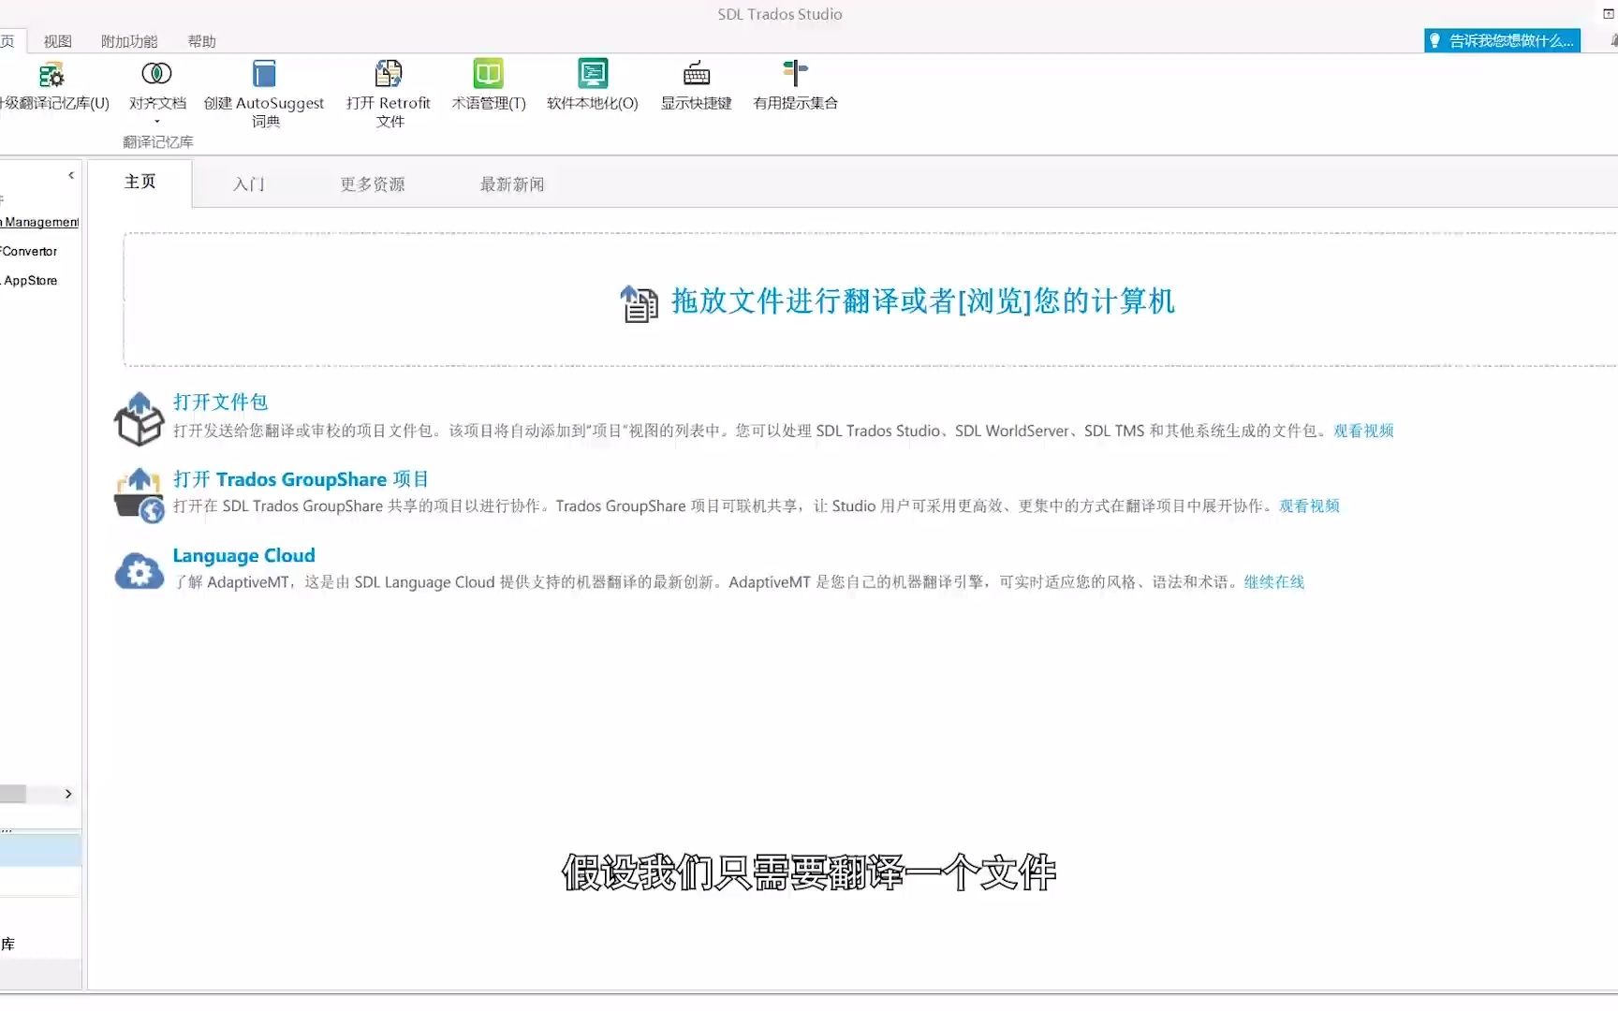1618x1011 pixels.
Task: Click the Align Documents (对齐文档) icon
Action: (156, 73)
